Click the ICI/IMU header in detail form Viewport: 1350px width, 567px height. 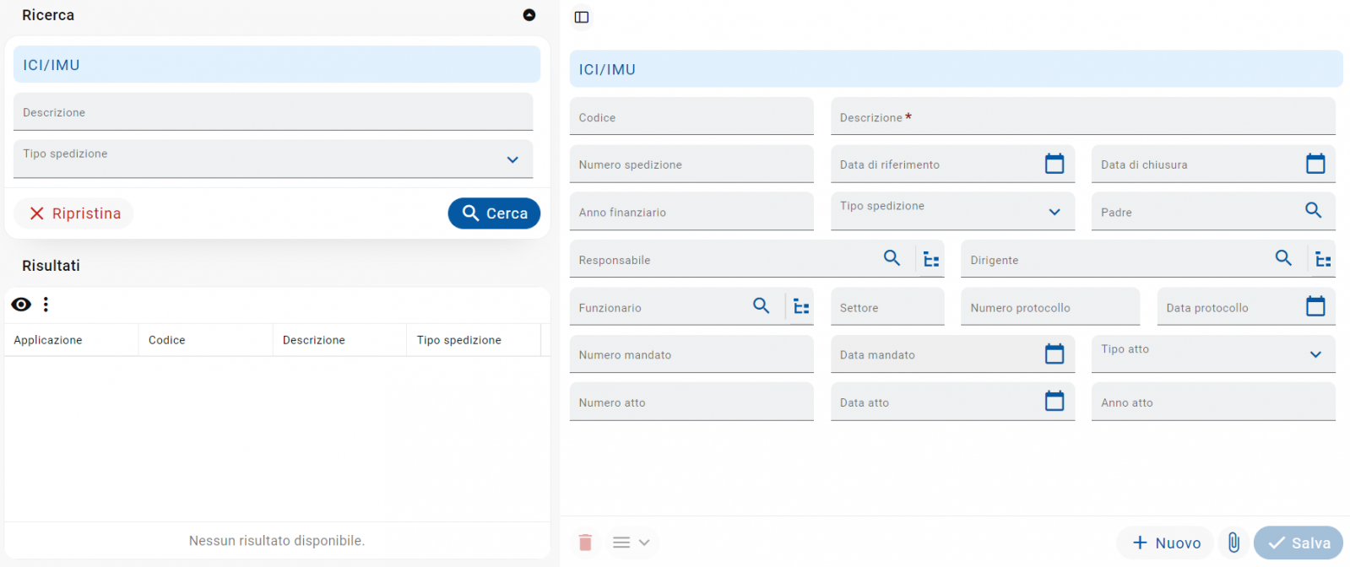(x=956, y=69)
